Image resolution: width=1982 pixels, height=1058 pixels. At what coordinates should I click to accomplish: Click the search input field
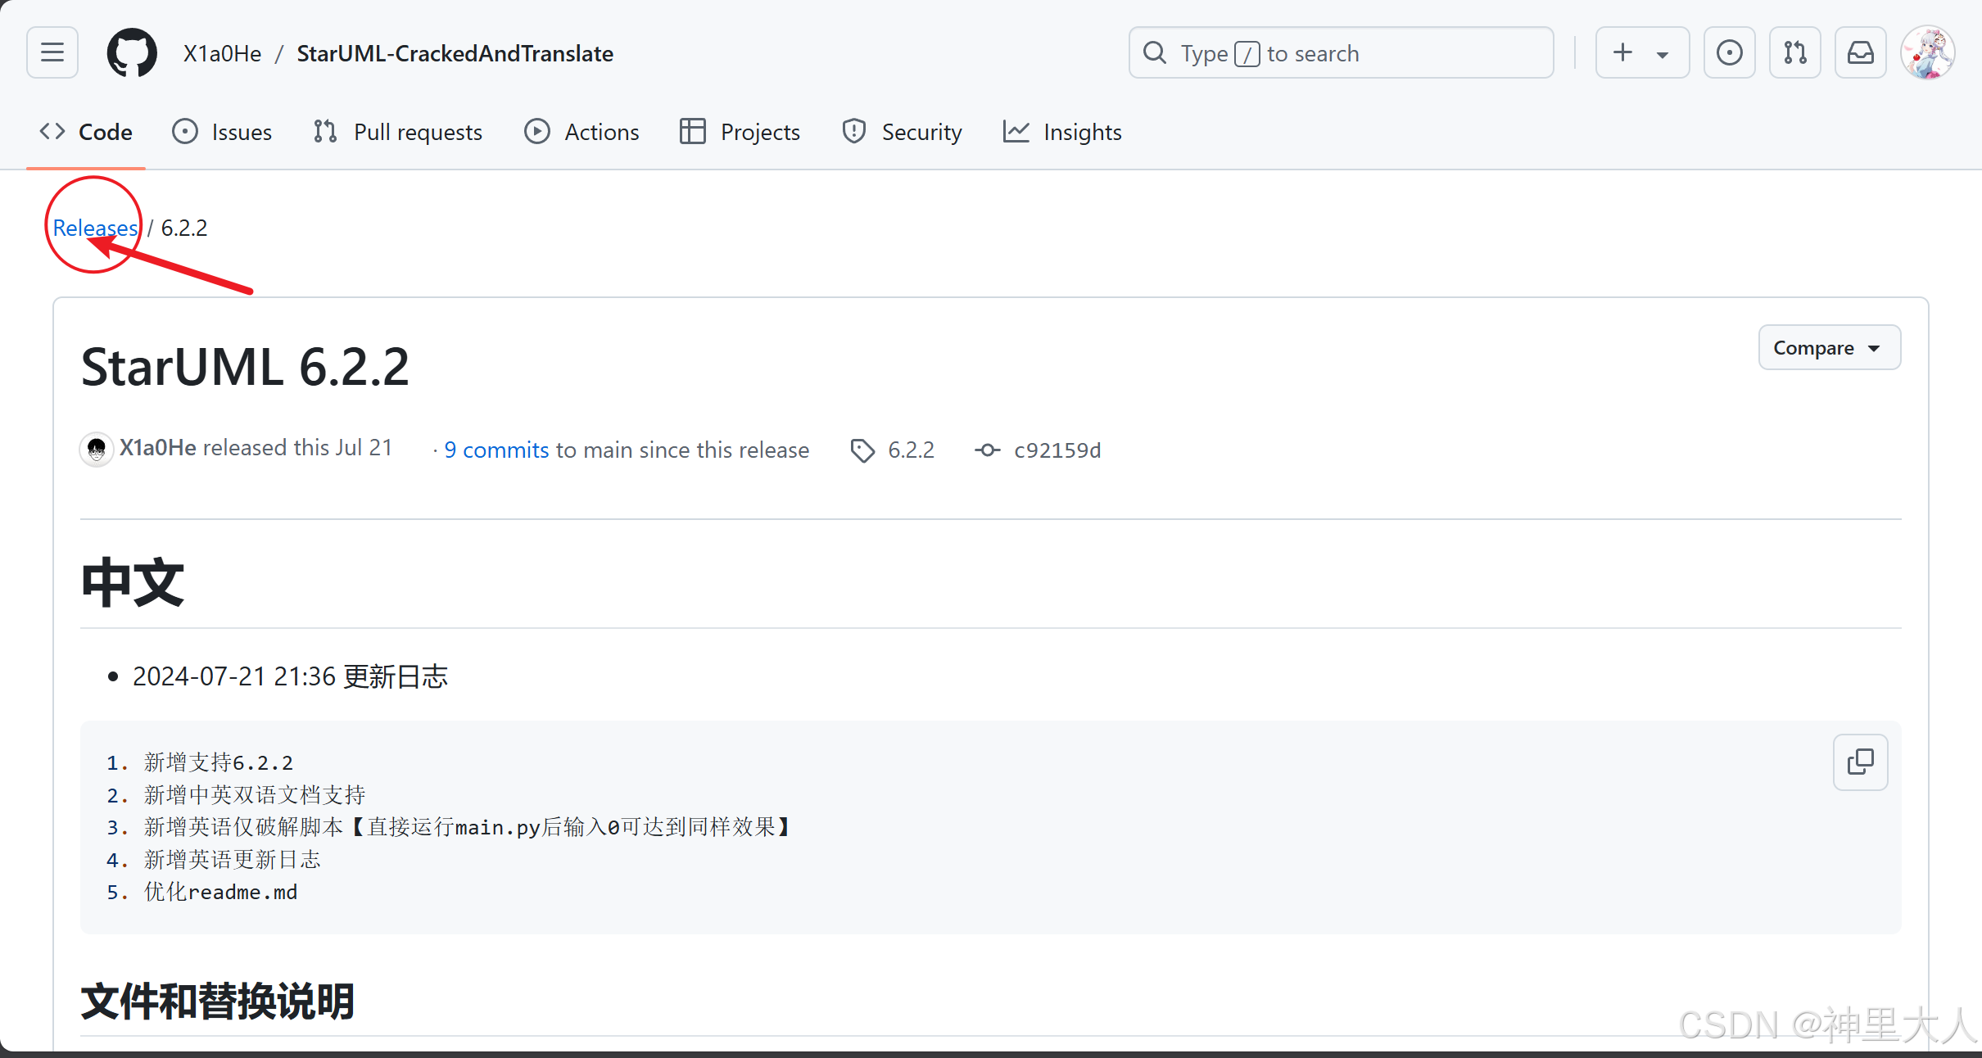click(1341, 53)
